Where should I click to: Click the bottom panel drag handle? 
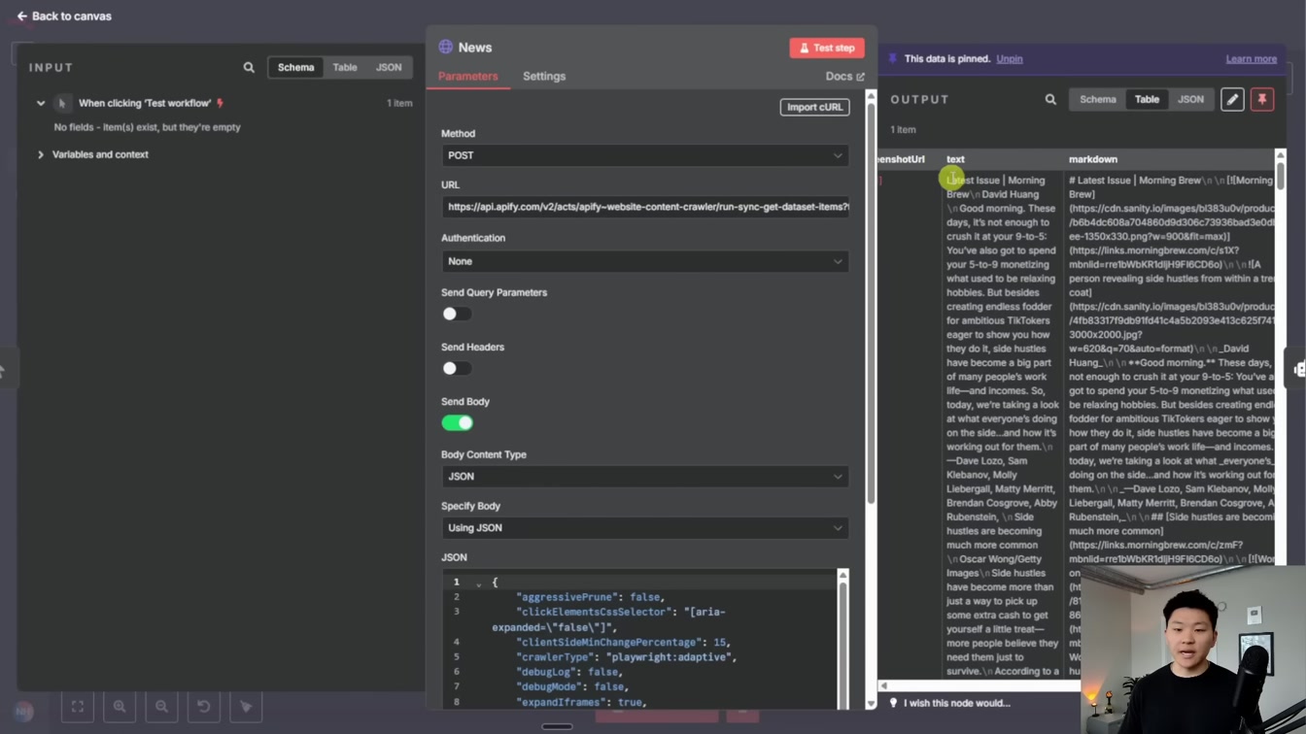[x=557, y=726]
